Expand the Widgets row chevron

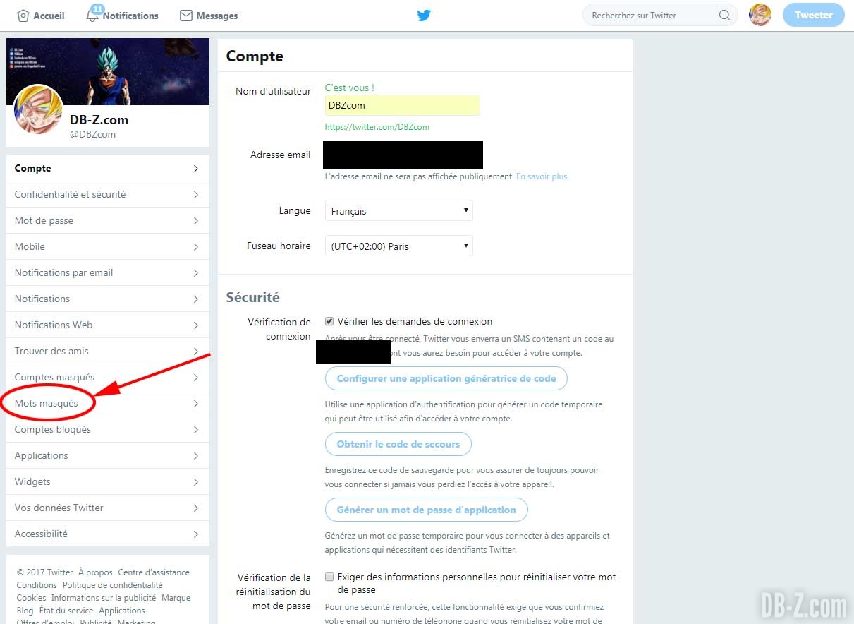[x=196, y=482]
